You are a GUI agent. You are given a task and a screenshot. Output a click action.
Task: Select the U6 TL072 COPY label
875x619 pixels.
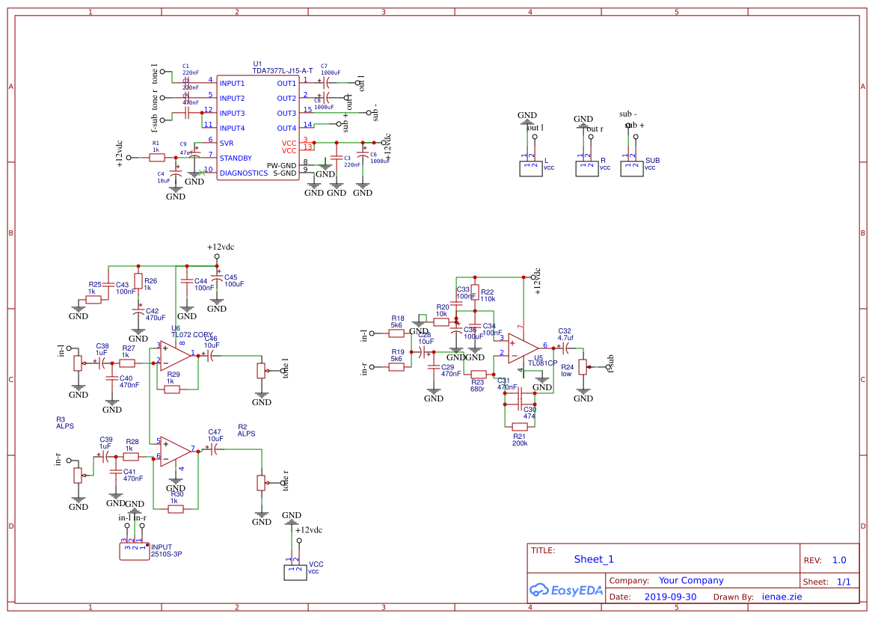click(x=191, y=331)
